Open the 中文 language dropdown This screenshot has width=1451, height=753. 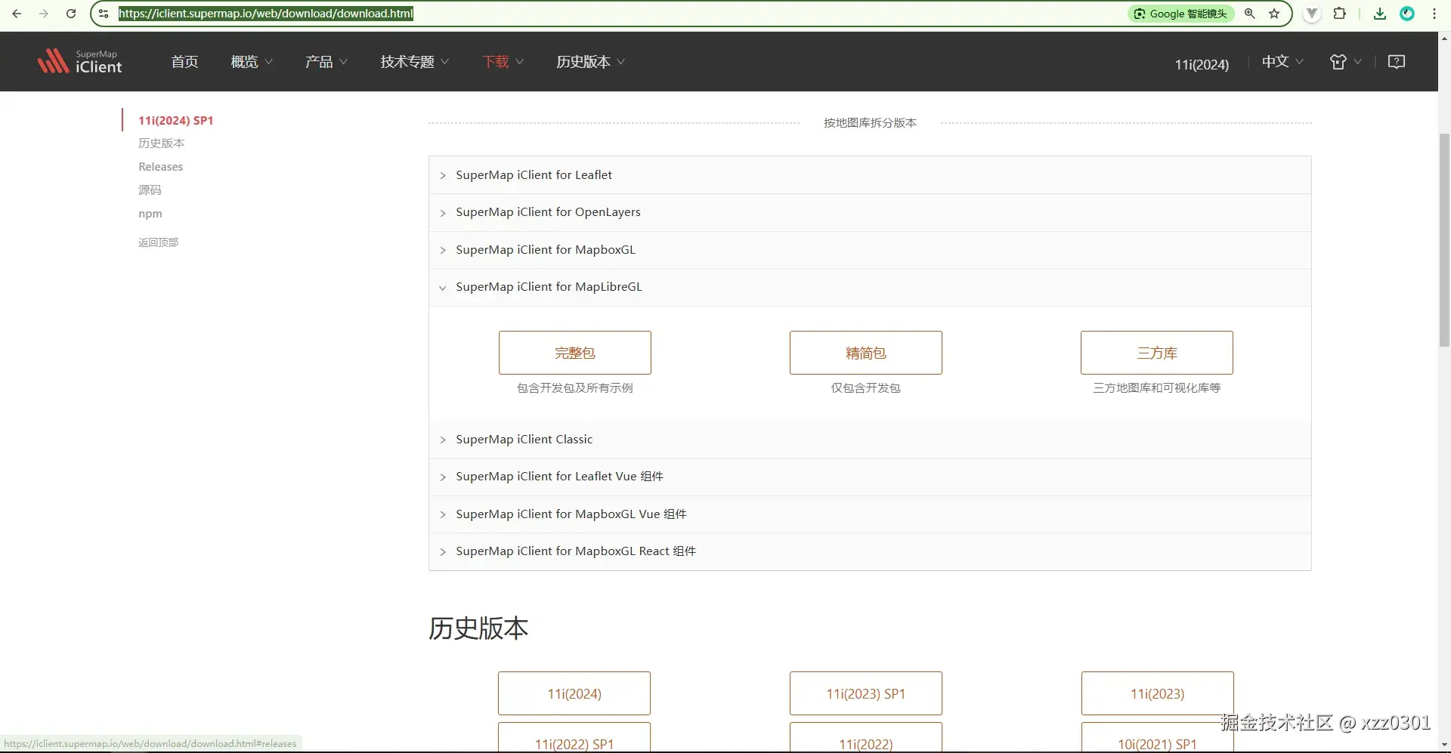(x=1282, y=62)
